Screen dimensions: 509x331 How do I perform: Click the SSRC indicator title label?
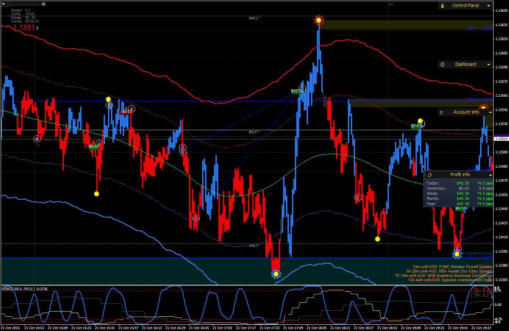pos(25,289)
